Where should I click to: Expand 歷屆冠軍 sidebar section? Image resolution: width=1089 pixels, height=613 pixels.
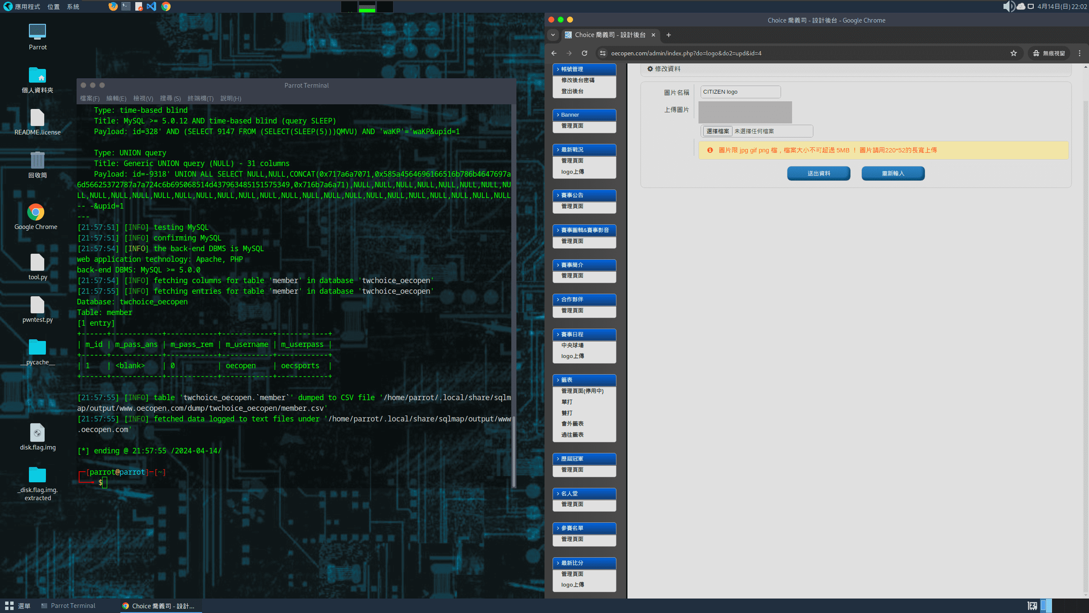pos(584,459)
